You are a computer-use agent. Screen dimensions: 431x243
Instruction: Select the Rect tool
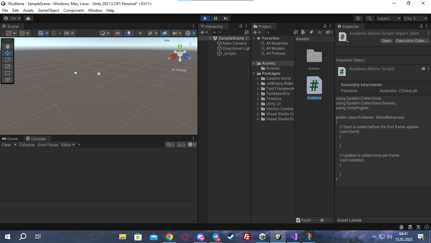[8, 73]
